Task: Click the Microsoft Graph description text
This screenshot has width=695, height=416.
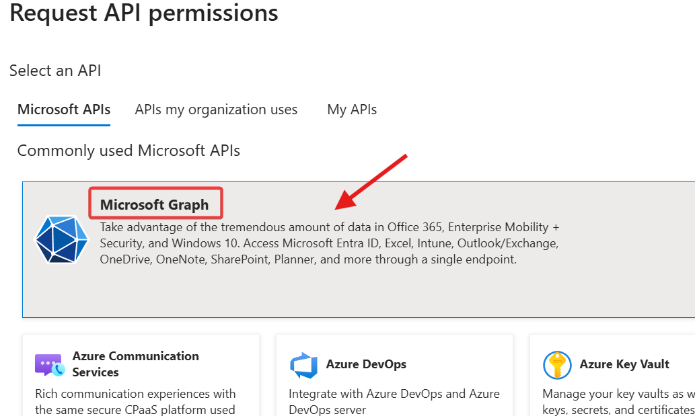Action: pos(329,243)
